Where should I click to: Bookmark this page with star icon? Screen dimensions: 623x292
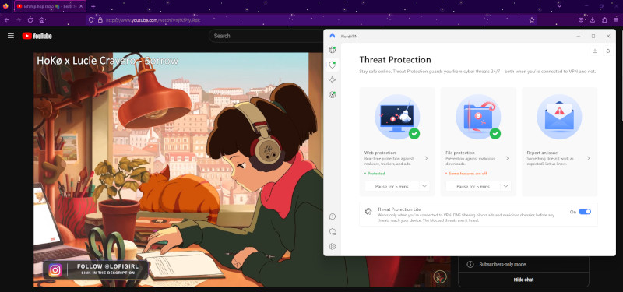click(532, 20)
